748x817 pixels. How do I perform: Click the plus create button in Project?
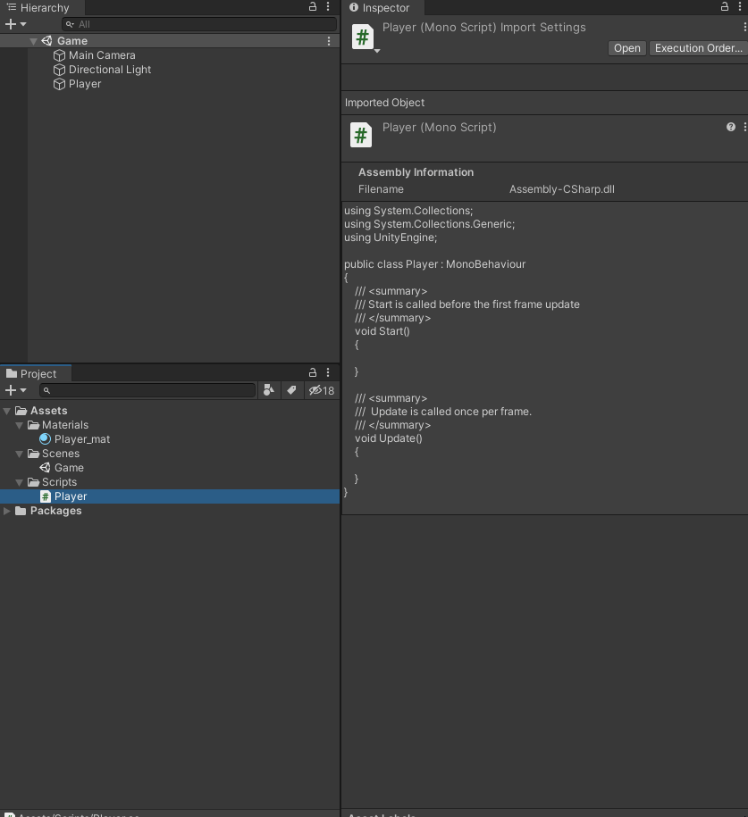click(10, 390)
